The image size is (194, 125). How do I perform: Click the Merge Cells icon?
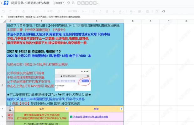pyautogui.click(x=148, y=11)
